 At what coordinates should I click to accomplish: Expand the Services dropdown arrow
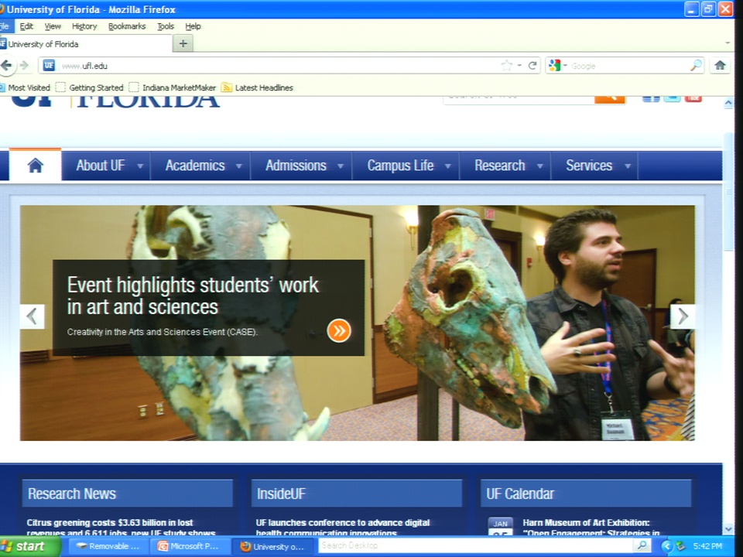(628, 166)
